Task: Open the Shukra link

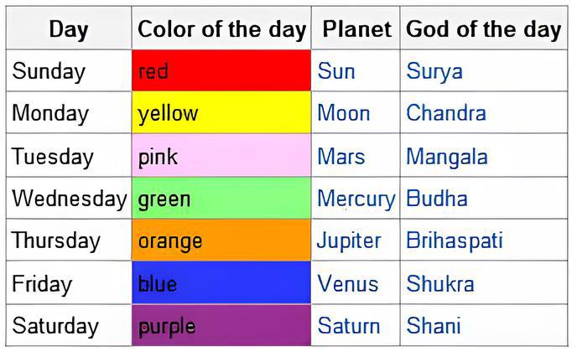Action: (x=439, y=284)
